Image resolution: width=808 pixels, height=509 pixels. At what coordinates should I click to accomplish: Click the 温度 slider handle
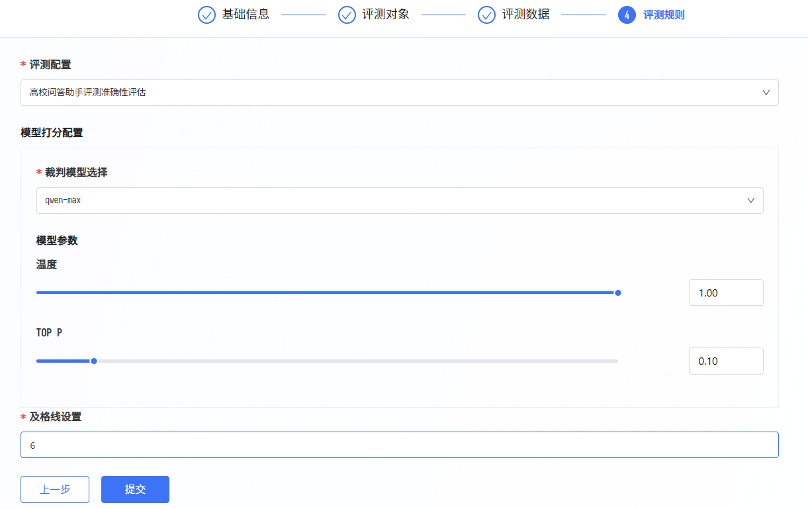[x=618, y=293]
